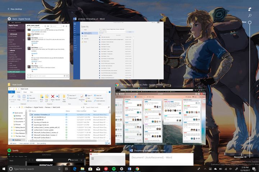259x172 pixels.
Task: Click the Slack message input field
Action: click(47, 76)
